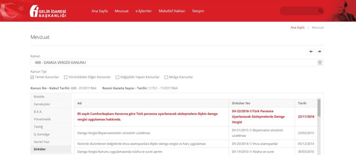Open the Mevzuat menu item
Viewport: 356px width, 155px height.
[121, 11]
